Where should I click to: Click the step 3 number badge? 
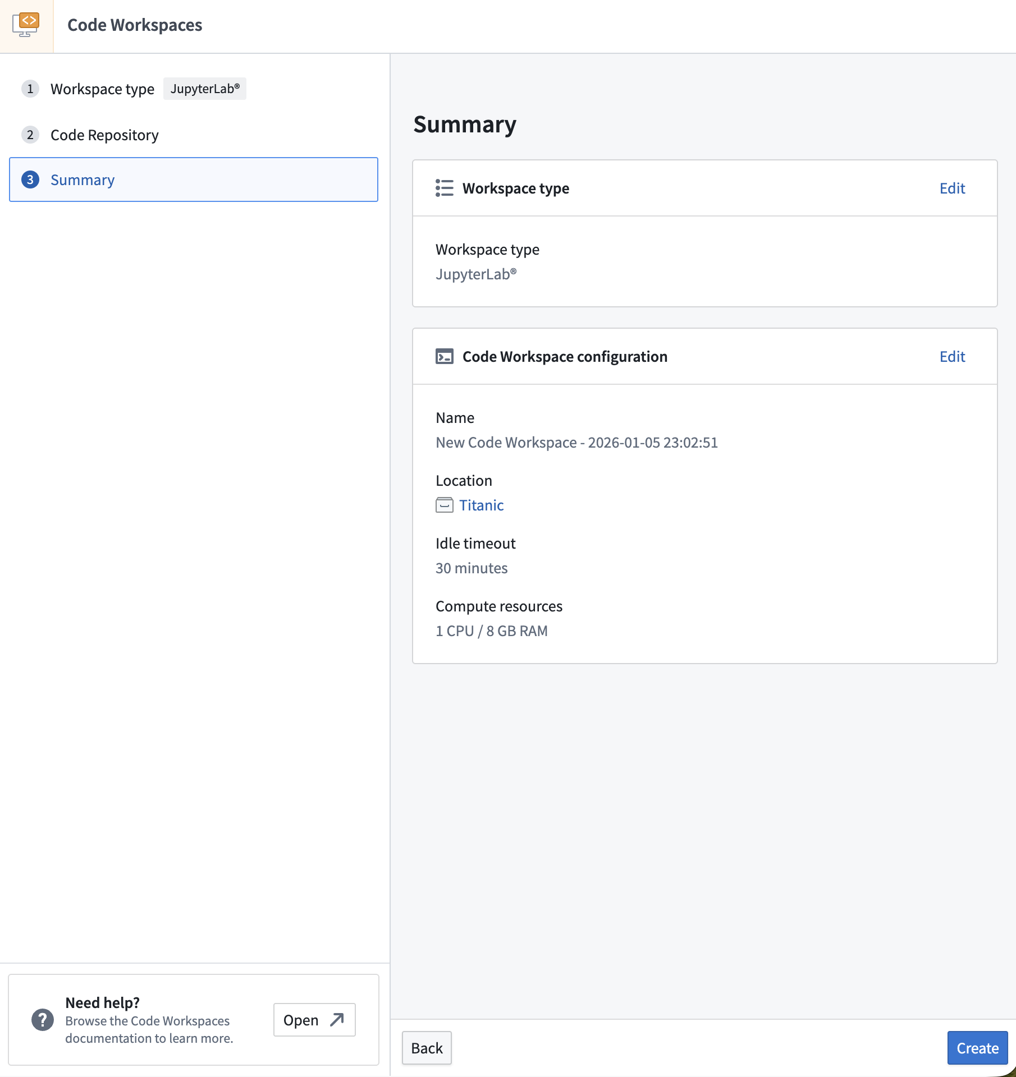pyautogui.click(x=30, y=179)
